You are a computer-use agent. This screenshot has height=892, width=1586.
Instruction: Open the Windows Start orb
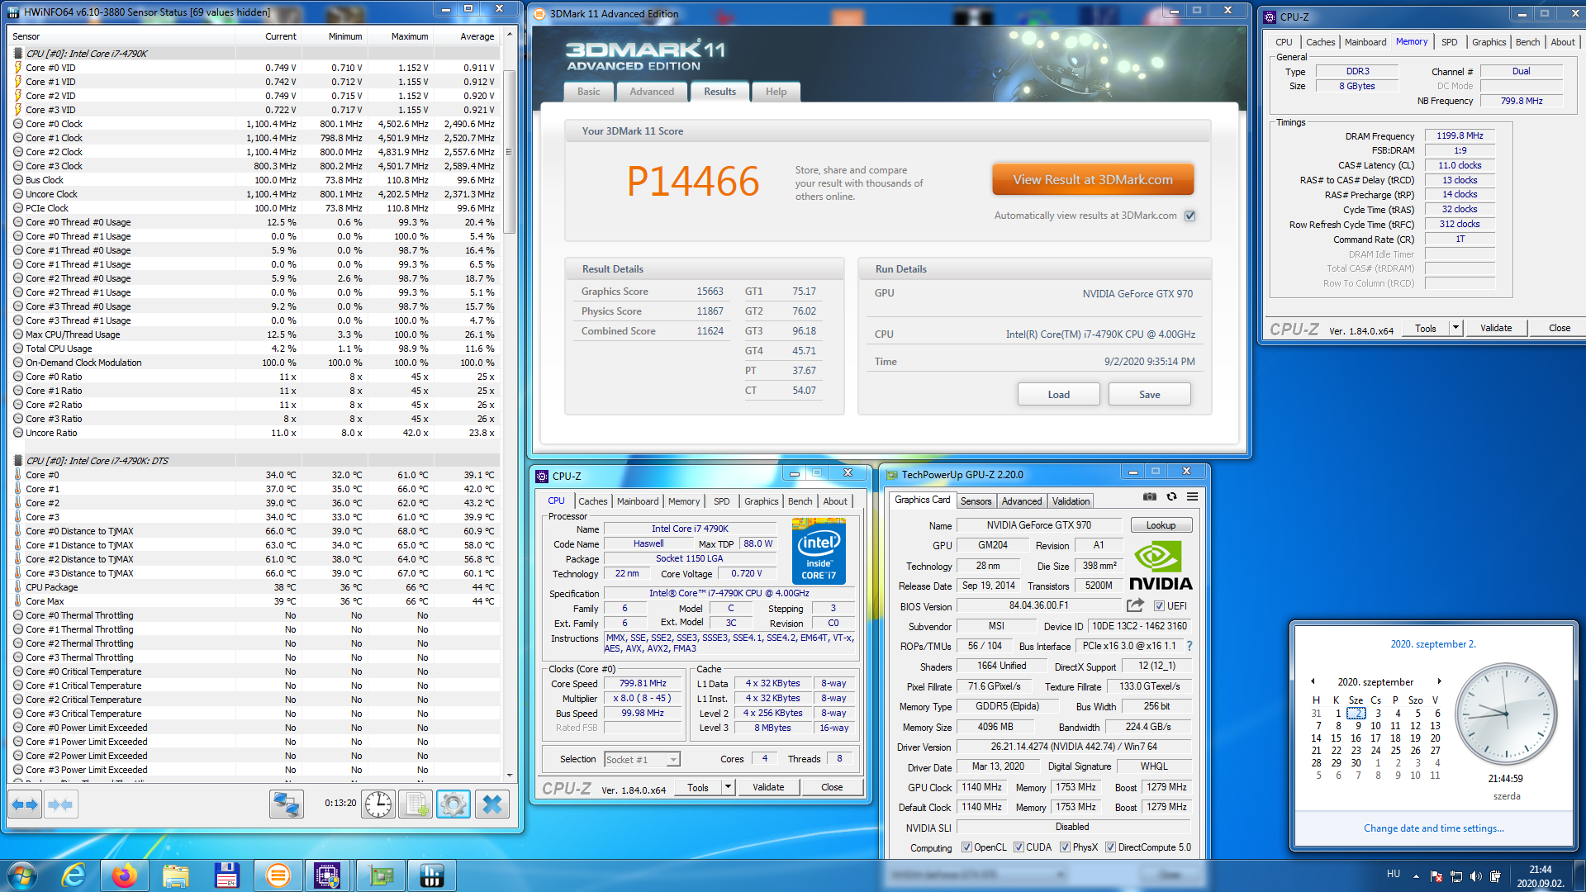click(x=22, y=875)
